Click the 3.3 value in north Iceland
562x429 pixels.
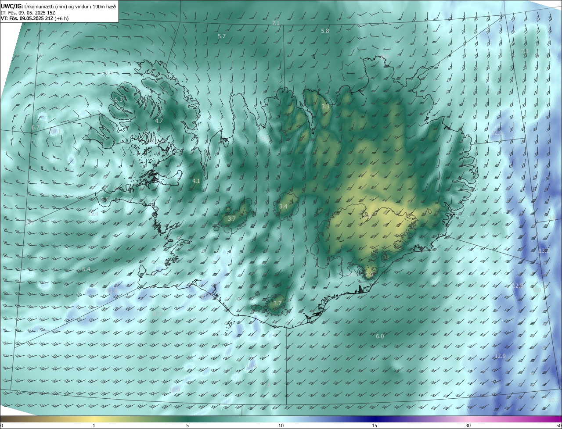325,106
